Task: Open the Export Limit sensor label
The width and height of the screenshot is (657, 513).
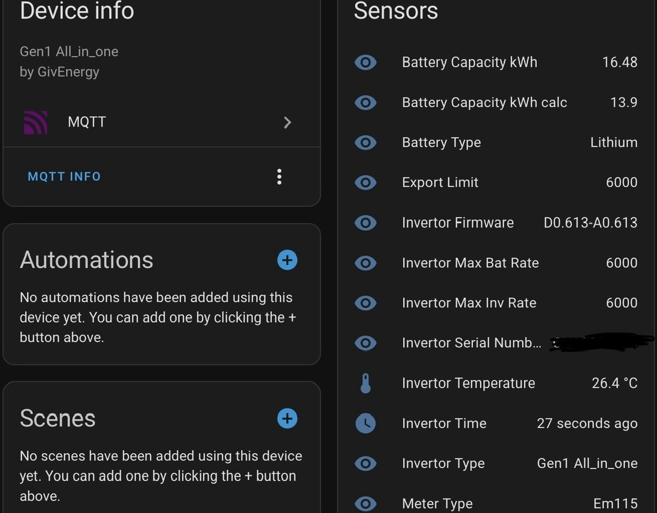Action: 440,182
